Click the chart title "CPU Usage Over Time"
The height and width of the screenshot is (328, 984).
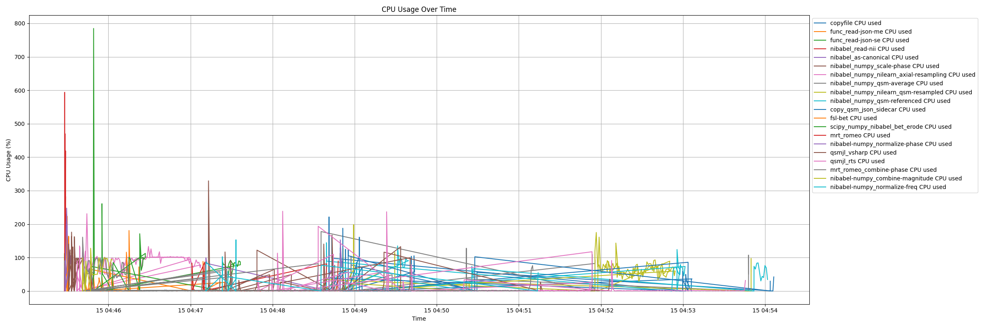click(419, 9)
